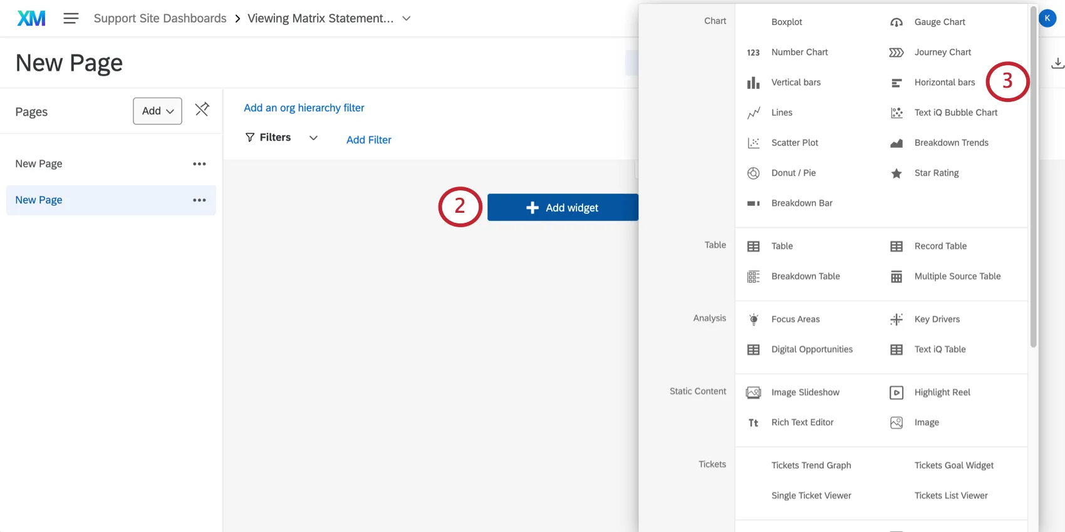Image resolution: width=1065 pixels, height=532 pixels.
Task: Expand the Add pages dropdown
Action: pos(157,111)
